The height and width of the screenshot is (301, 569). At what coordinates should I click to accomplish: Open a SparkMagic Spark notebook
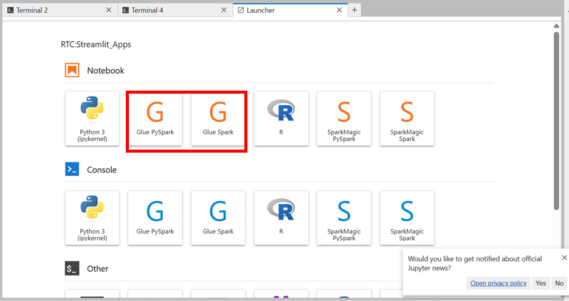407,119
